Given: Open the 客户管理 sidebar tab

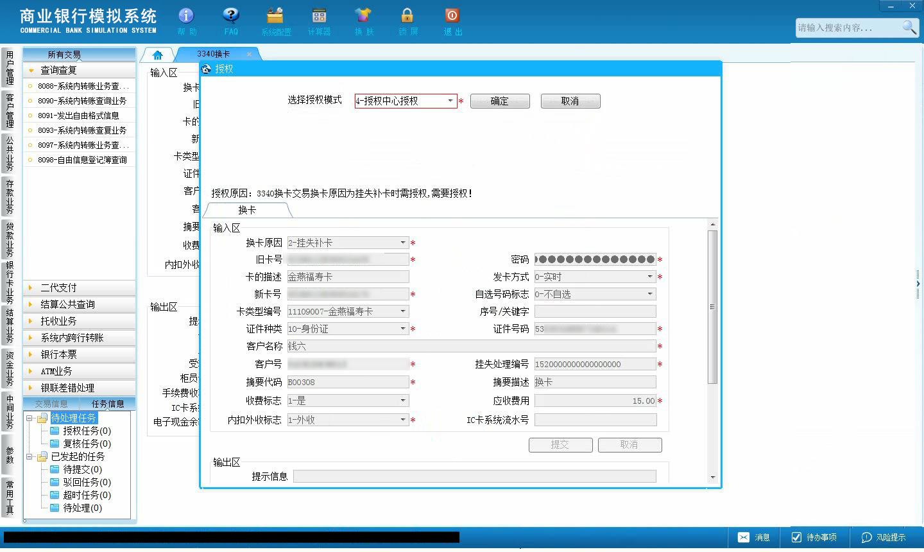Looking at the screenshot, I should pos(9,110).
